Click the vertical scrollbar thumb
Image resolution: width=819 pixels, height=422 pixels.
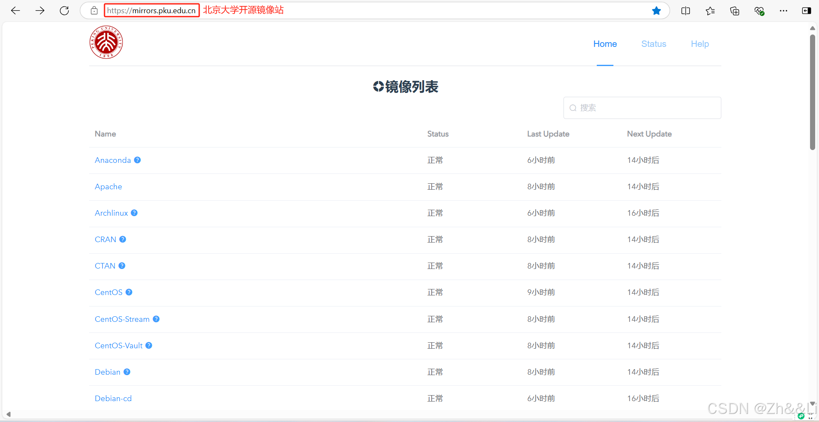(813, 92)
